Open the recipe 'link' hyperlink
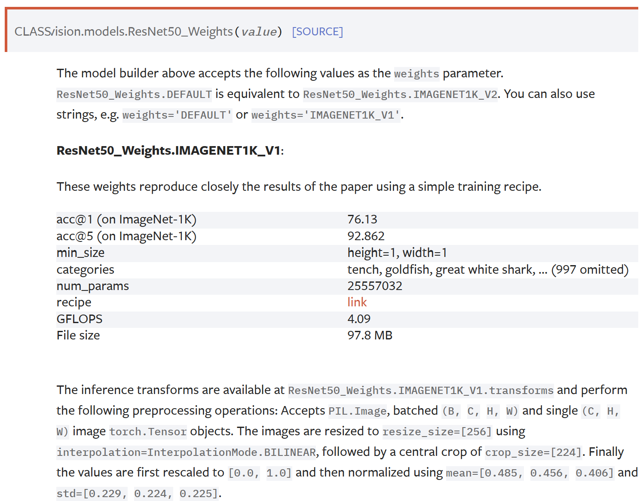643x501 pixels. tap(357, 302)
